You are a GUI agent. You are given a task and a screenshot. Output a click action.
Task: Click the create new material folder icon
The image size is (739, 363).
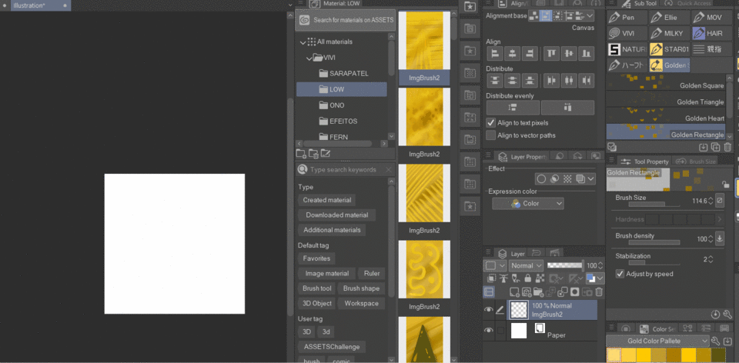pyautogui.click(x=301, y=153)
